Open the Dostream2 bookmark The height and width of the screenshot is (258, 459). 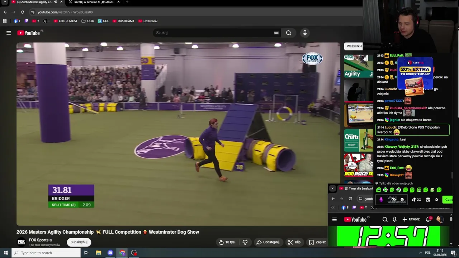(148, 21)
